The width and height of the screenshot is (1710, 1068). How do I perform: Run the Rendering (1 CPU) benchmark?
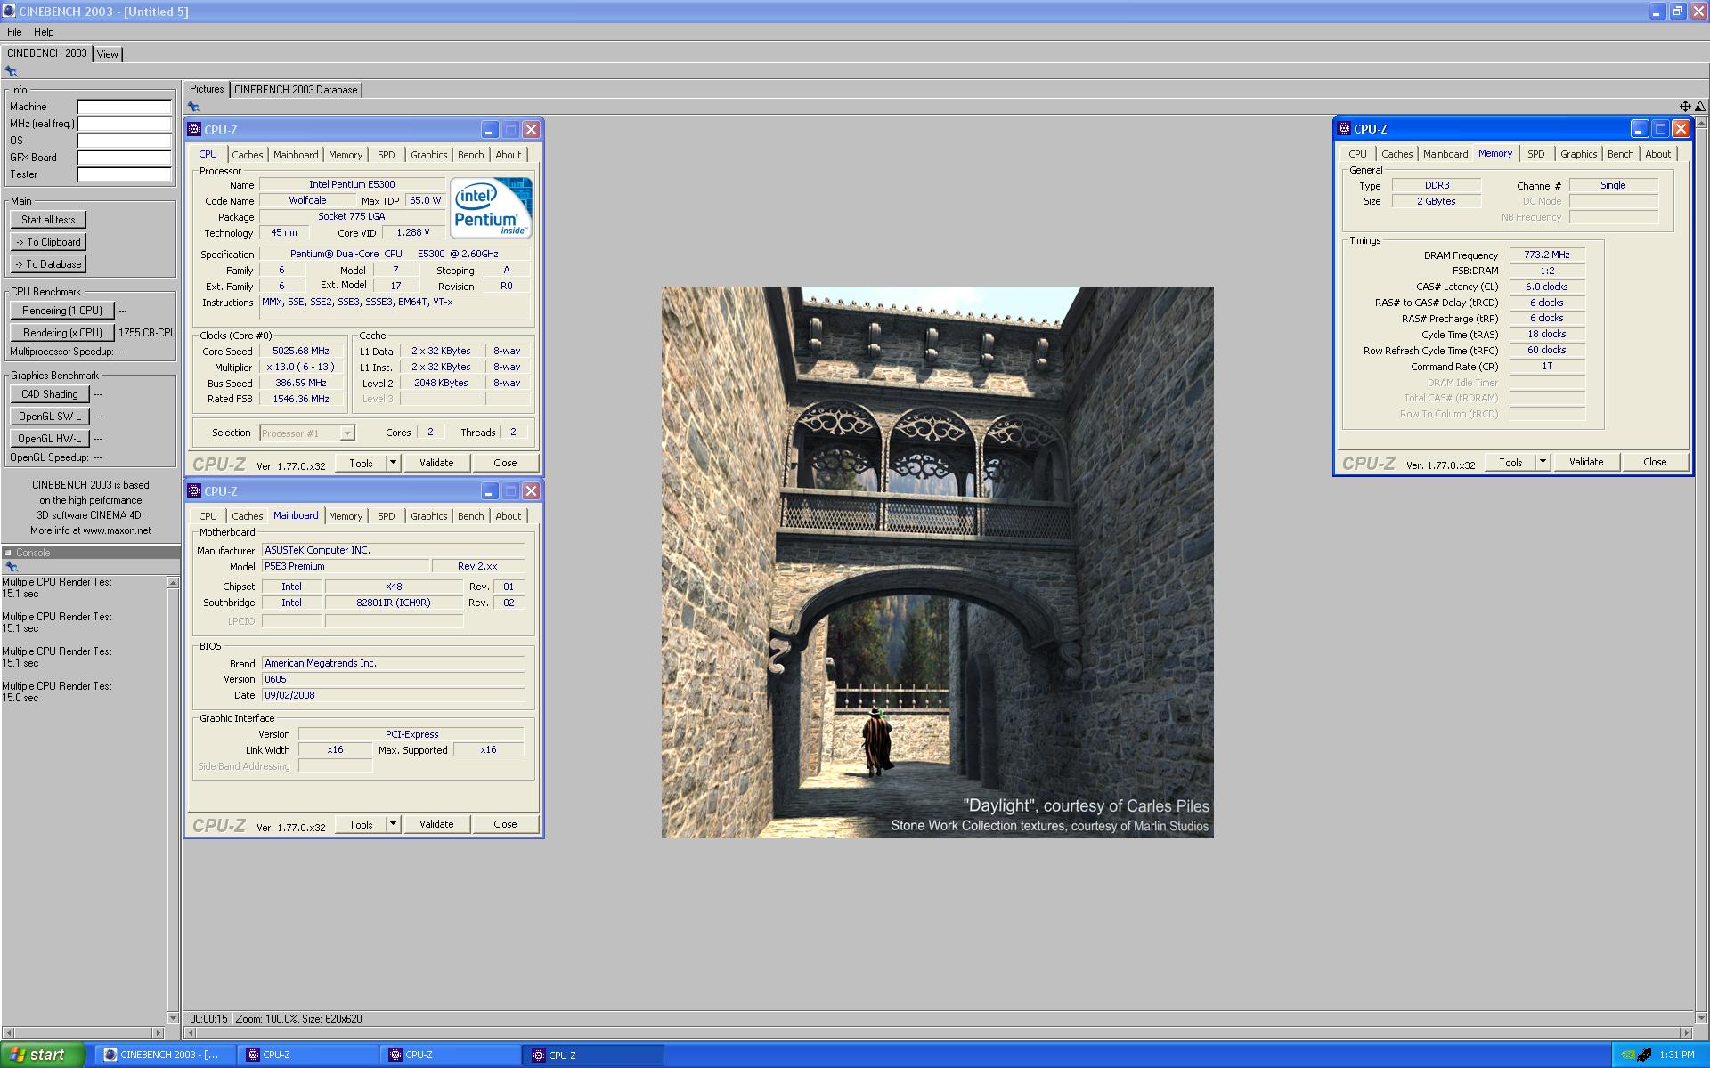click(x=62, y=311)
